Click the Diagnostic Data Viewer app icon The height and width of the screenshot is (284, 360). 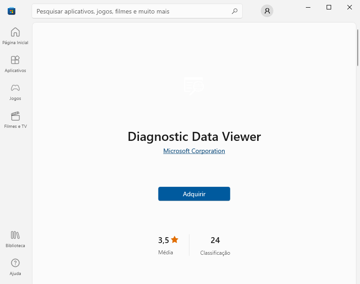pyautogui.click(x=194, y=86)
